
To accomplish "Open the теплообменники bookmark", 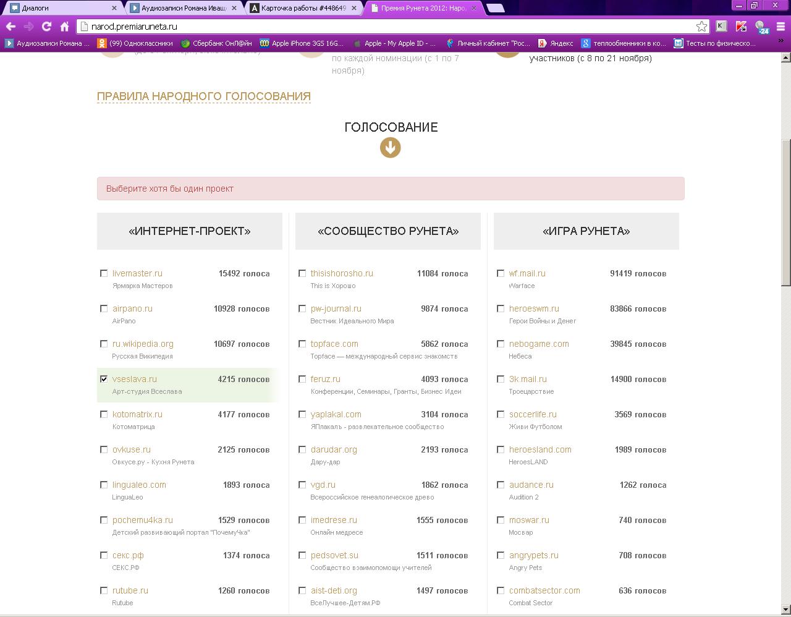I will [624, 43].
